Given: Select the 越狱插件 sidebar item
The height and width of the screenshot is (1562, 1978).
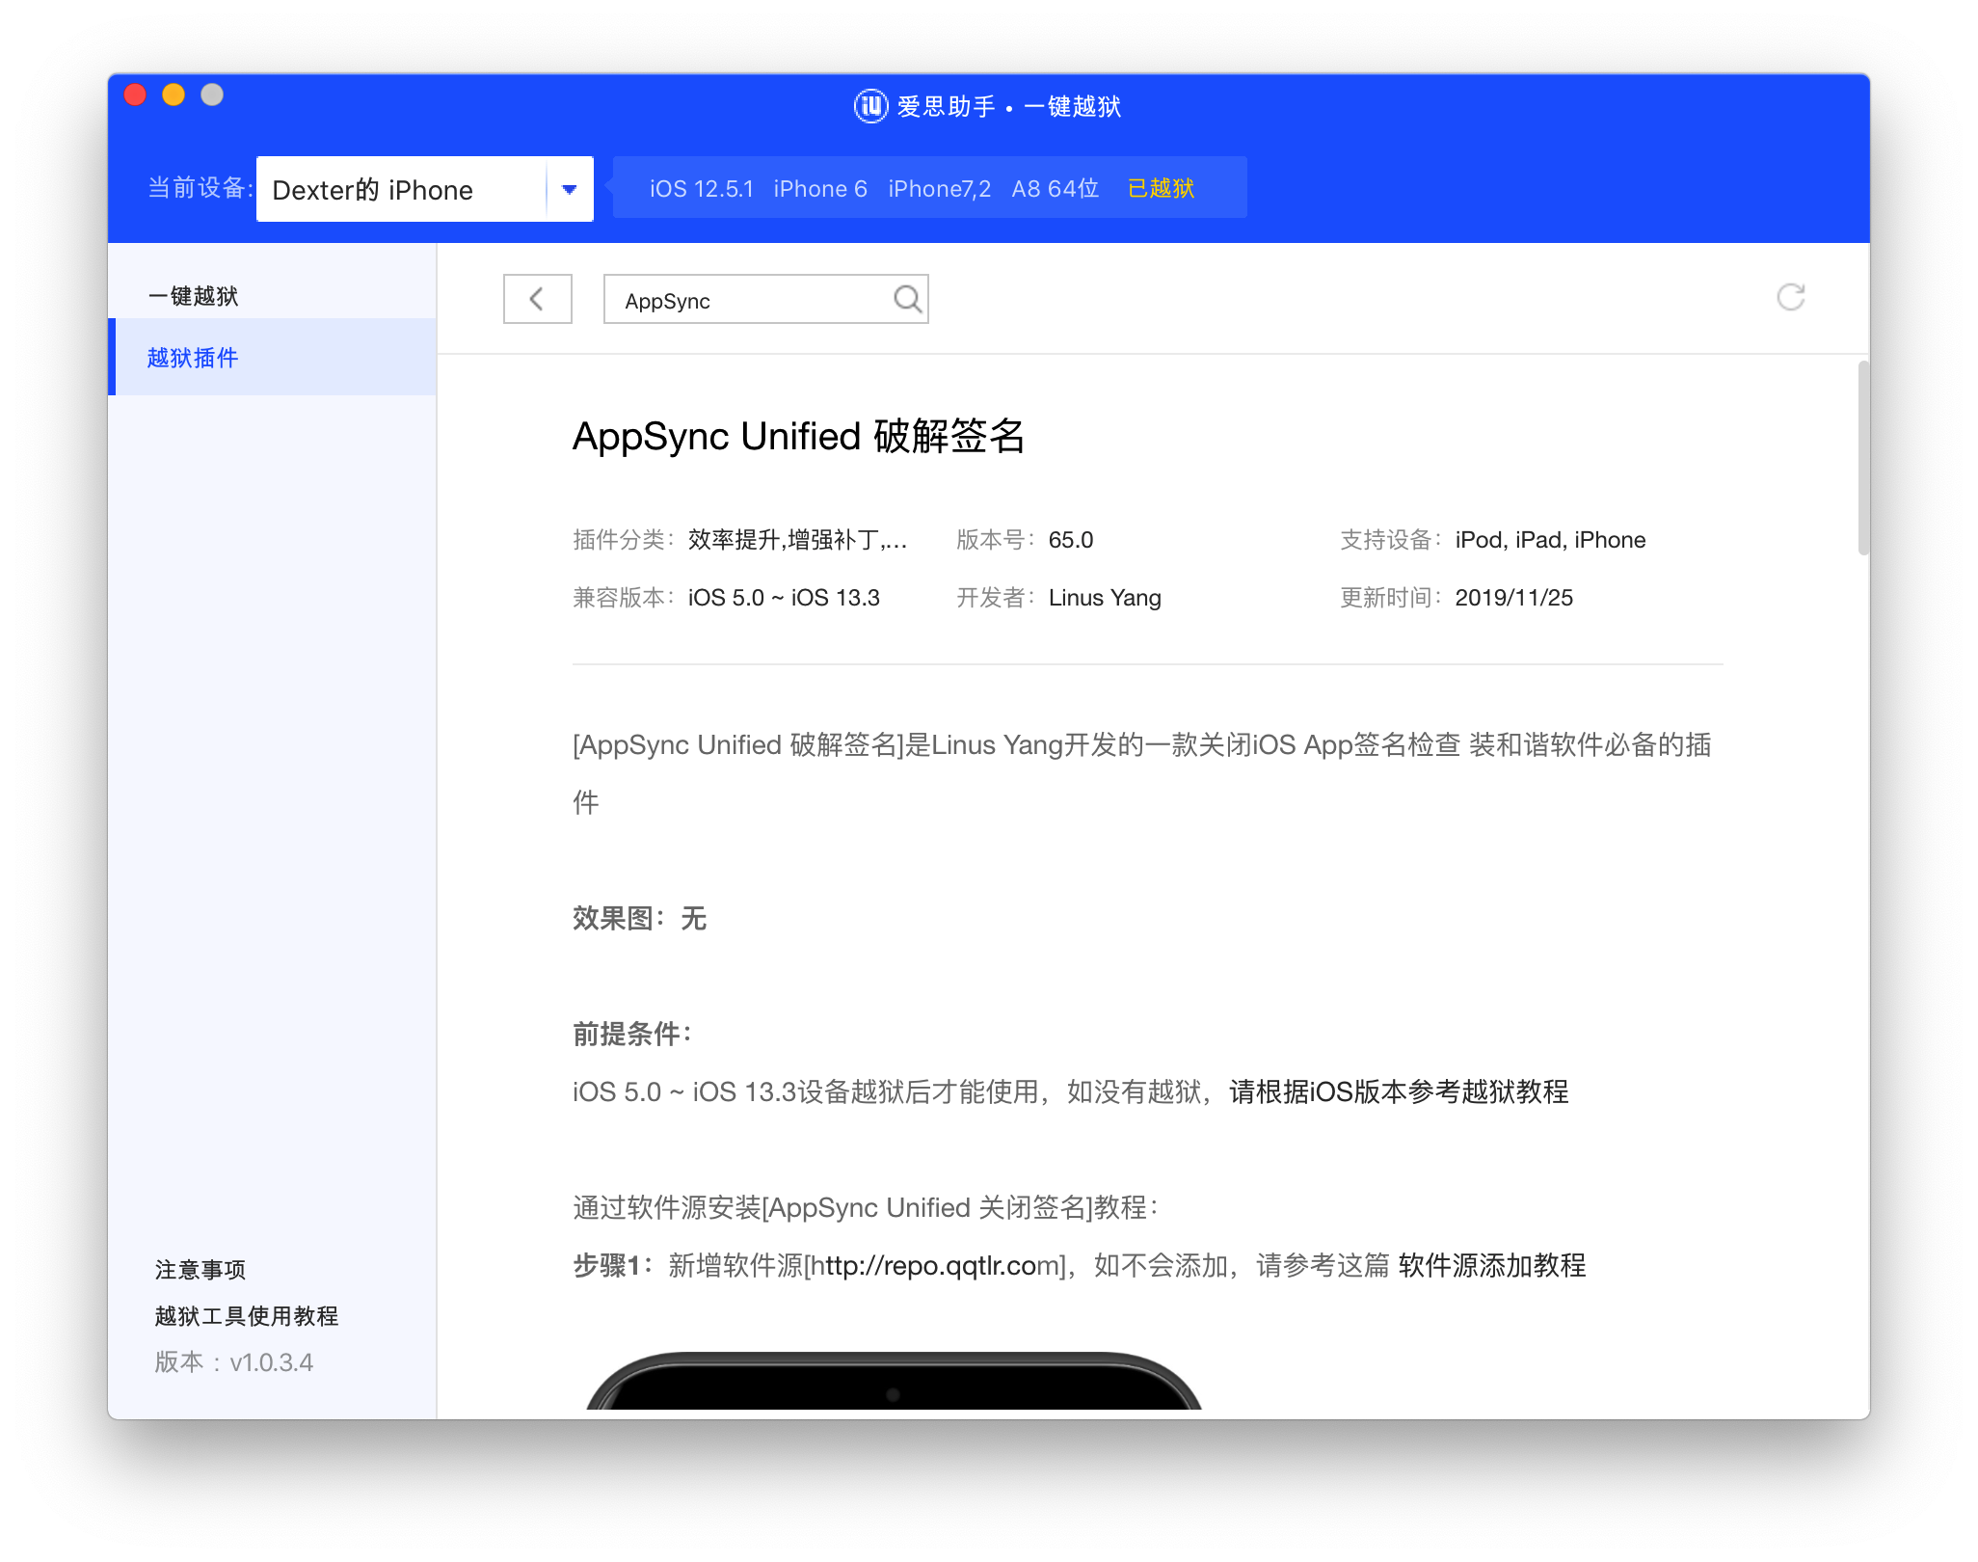Looking at the screenshot, I should click(194, 358).
